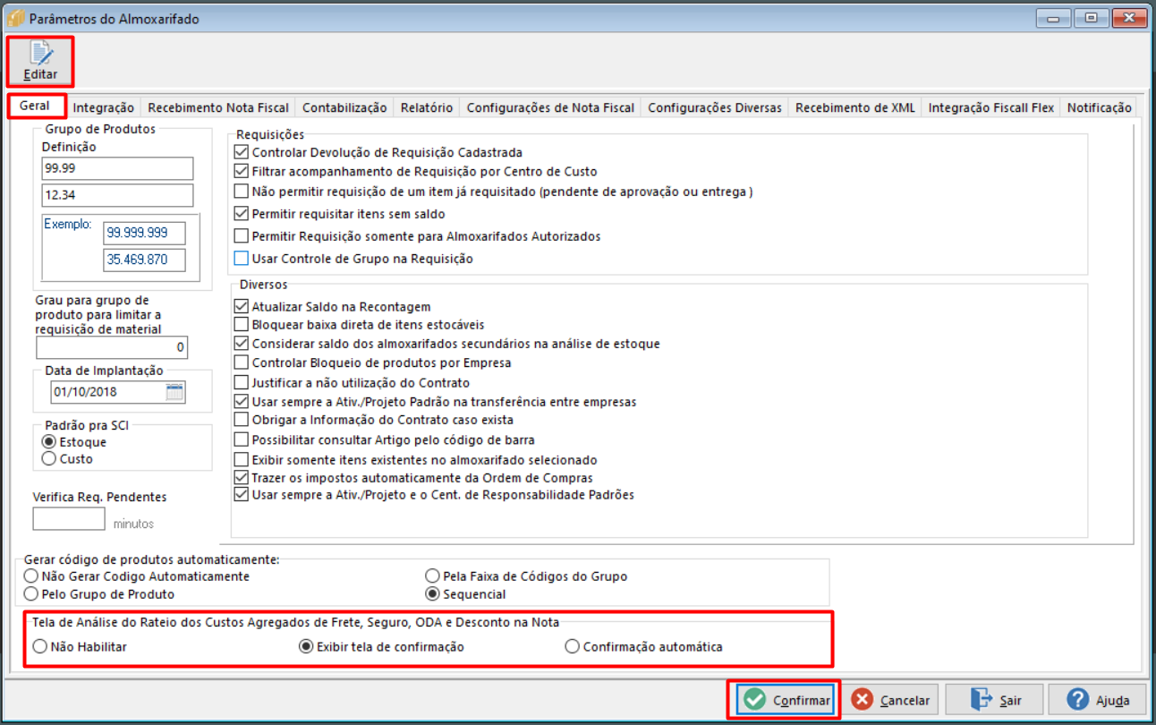
Task: Choose Não Gerar Codigo Automaticamente
Action: [31, 576]
